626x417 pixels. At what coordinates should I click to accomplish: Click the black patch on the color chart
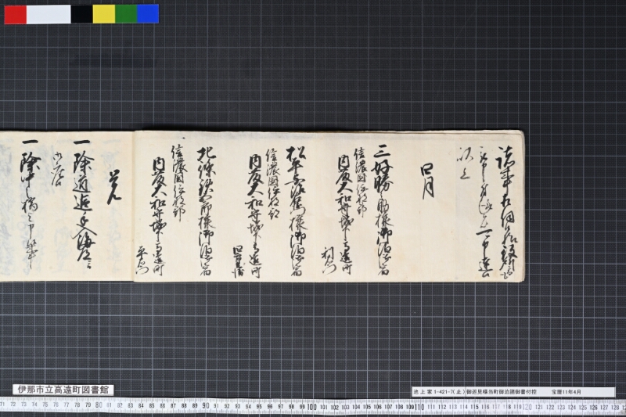point(82,14)
